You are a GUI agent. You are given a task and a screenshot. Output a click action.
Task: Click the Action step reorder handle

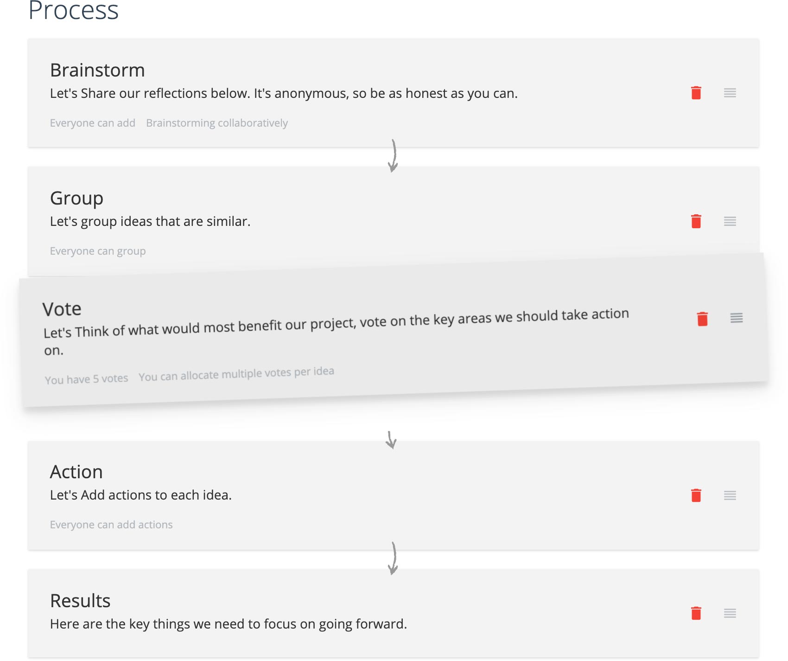730,495
